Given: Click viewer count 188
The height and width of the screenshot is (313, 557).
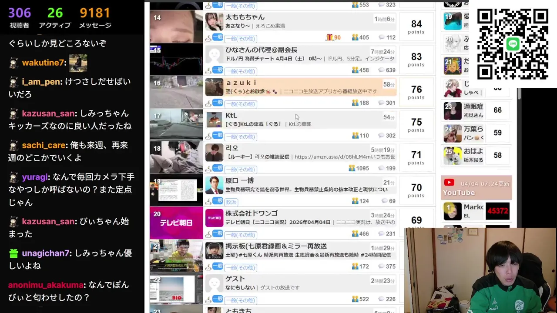Looking at the screenshot, I should tap(364, 103).
